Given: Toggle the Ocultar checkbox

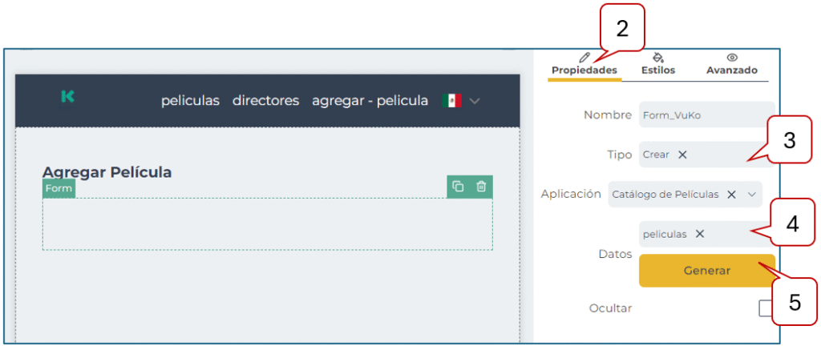Looking at the screenshot, I should pyautogui.click(x=766, y=308).
